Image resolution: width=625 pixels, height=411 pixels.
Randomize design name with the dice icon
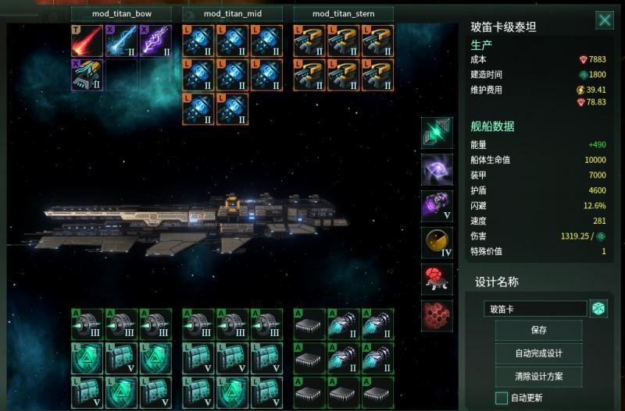(598, 309)
